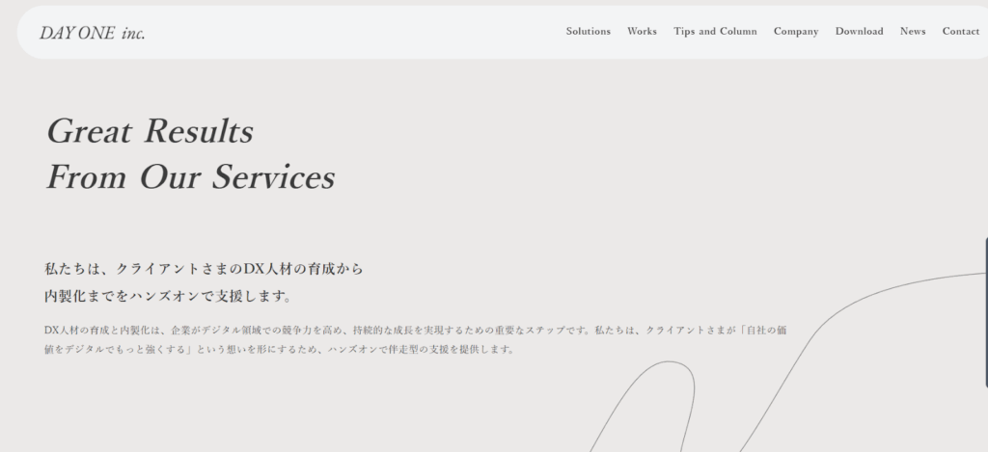Click the DAY ONE inc. logo

93,33
